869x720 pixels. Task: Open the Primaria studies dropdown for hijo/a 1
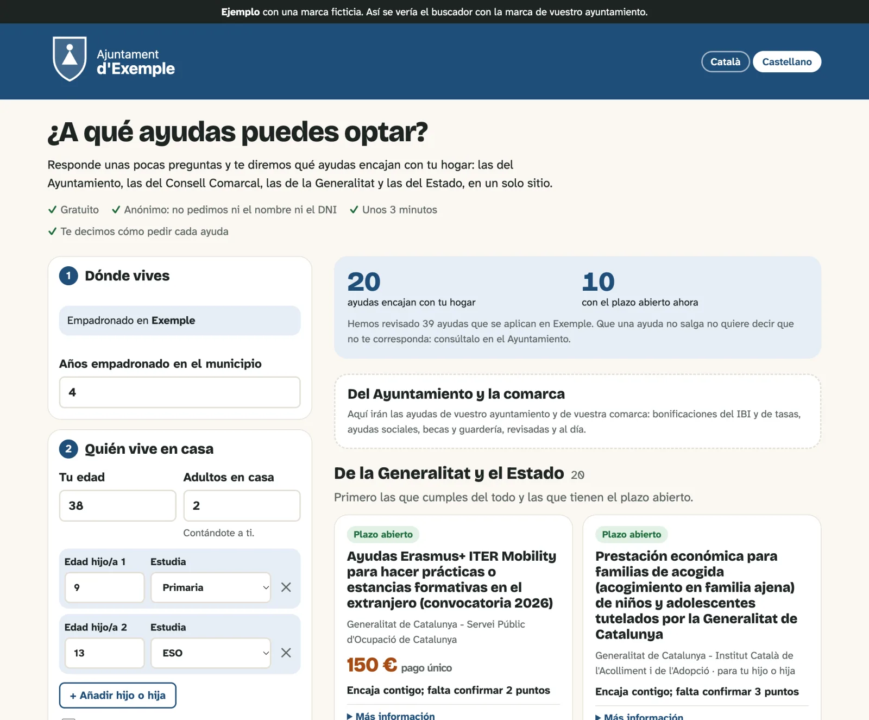pos(211,587)
